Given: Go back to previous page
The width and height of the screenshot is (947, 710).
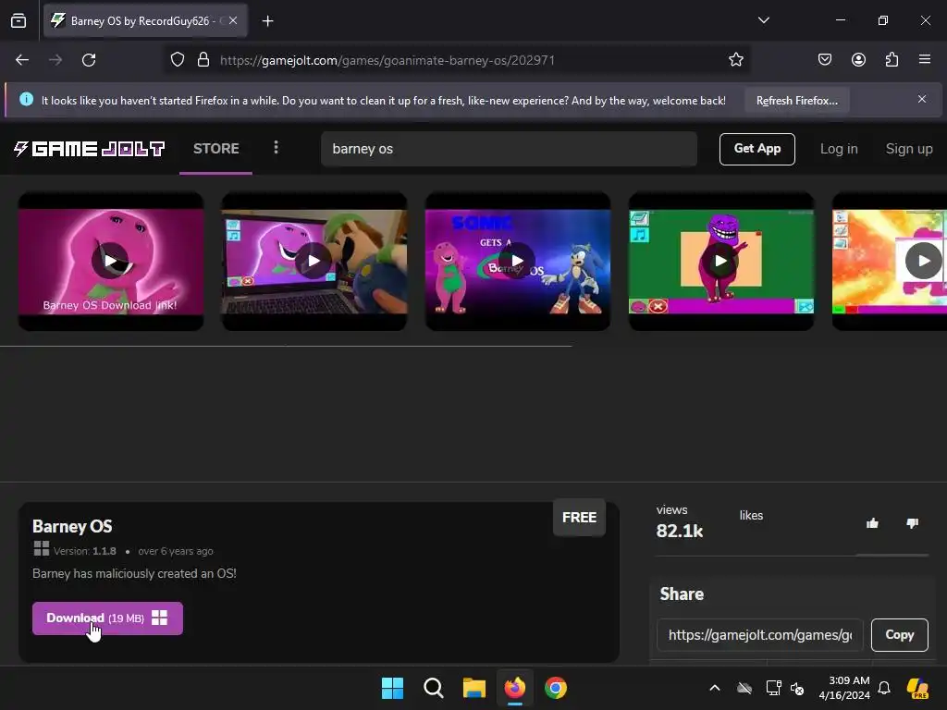Looking at the screenshot, I should pyautogui.click(x=22, y=60).
